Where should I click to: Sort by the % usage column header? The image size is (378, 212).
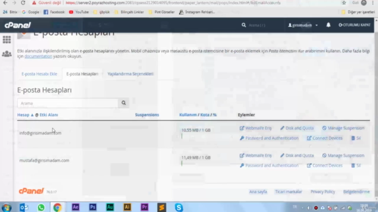pos(214,115)
